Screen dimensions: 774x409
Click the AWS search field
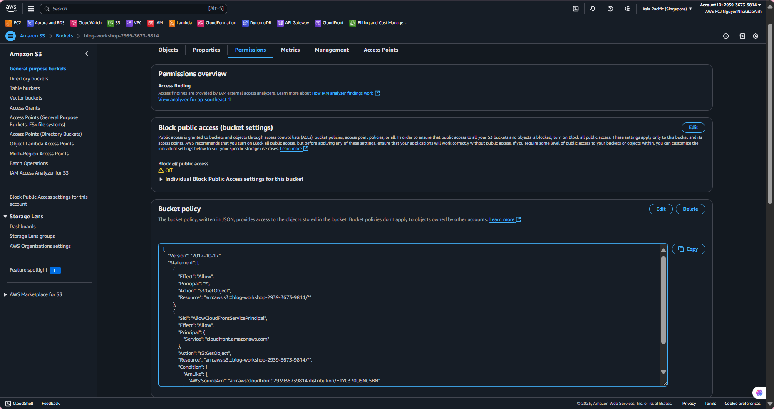pos(133,9)
